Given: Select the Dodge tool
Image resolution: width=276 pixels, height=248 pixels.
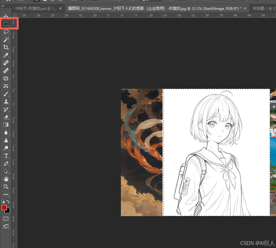Looking at the screenshot, I should pos(6,148).
